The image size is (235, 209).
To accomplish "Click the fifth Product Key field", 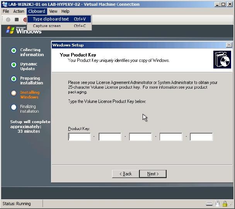I will coord(201,137).
